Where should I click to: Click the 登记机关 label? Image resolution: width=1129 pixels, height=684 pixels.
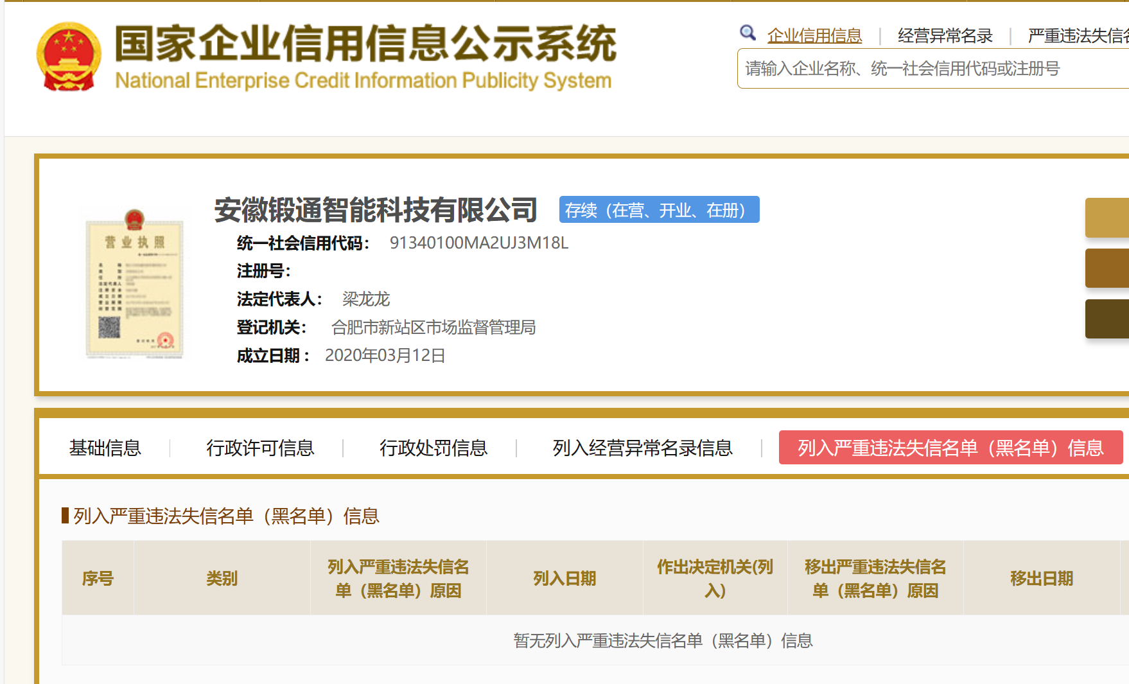point(272,327)
